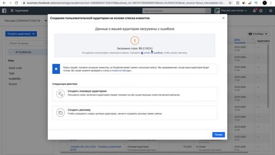Click the browser address bar

(125, 3)
